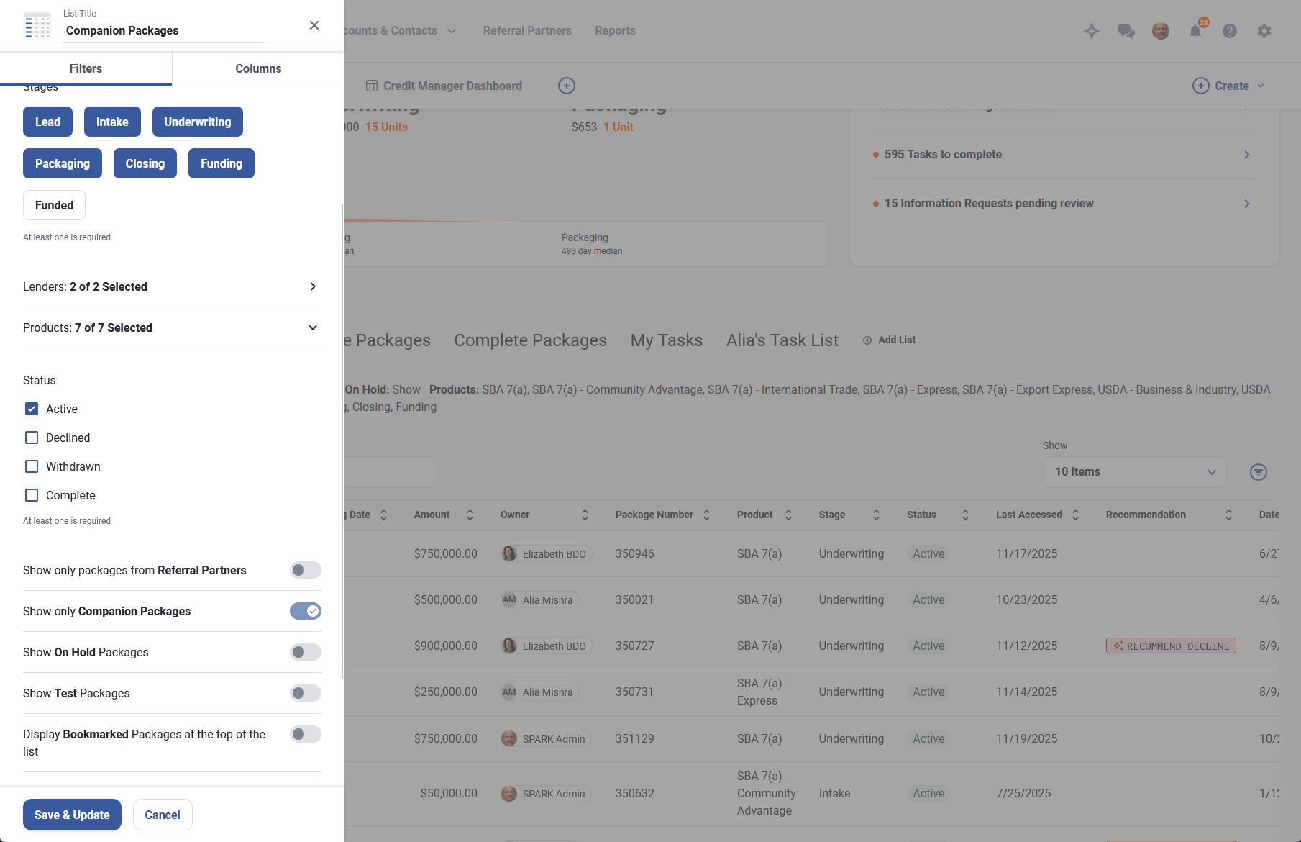
Task: Open the chat messages icon
Action: (1126, 31)
